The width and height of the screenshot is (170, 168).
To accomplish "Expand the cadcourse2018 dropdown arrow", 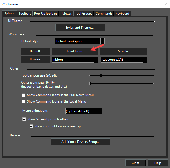I will point(145,60).
